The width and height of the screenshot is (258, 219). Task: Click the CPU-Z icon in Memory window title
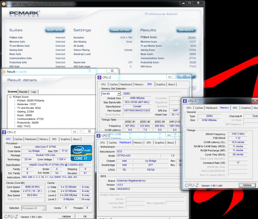pyautogui.click(x=185, y=101)
